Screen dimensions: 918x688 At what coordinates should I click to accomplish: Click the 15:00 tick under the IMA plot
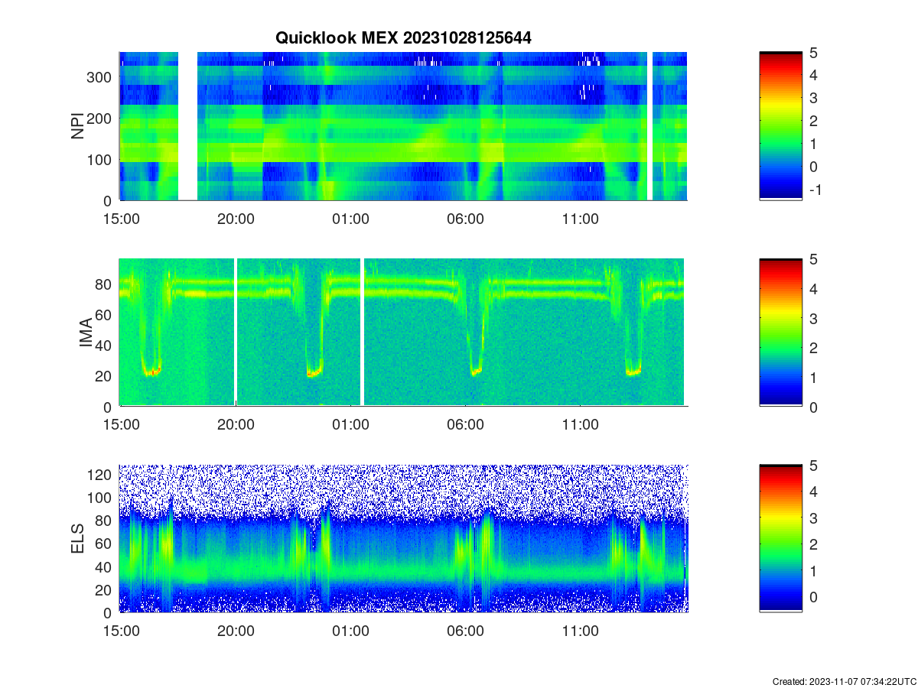tap(121, 425)
